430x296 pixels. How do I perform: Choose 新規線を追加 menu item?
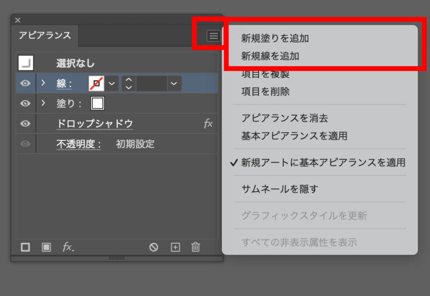270,56
